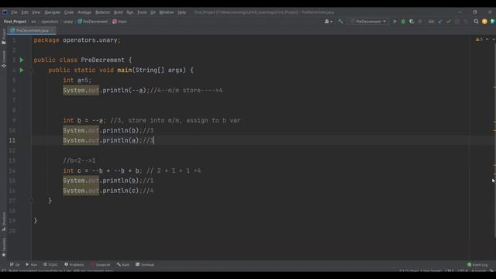Screen dimensions: 496x279
Task: Open the View menu
Action: 36,12
